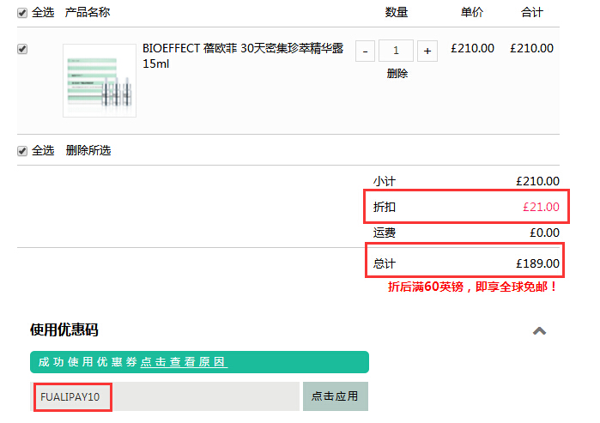Click the 运费 amount £0.00
This screenshot has width=600, height=423.
[544, 233]
